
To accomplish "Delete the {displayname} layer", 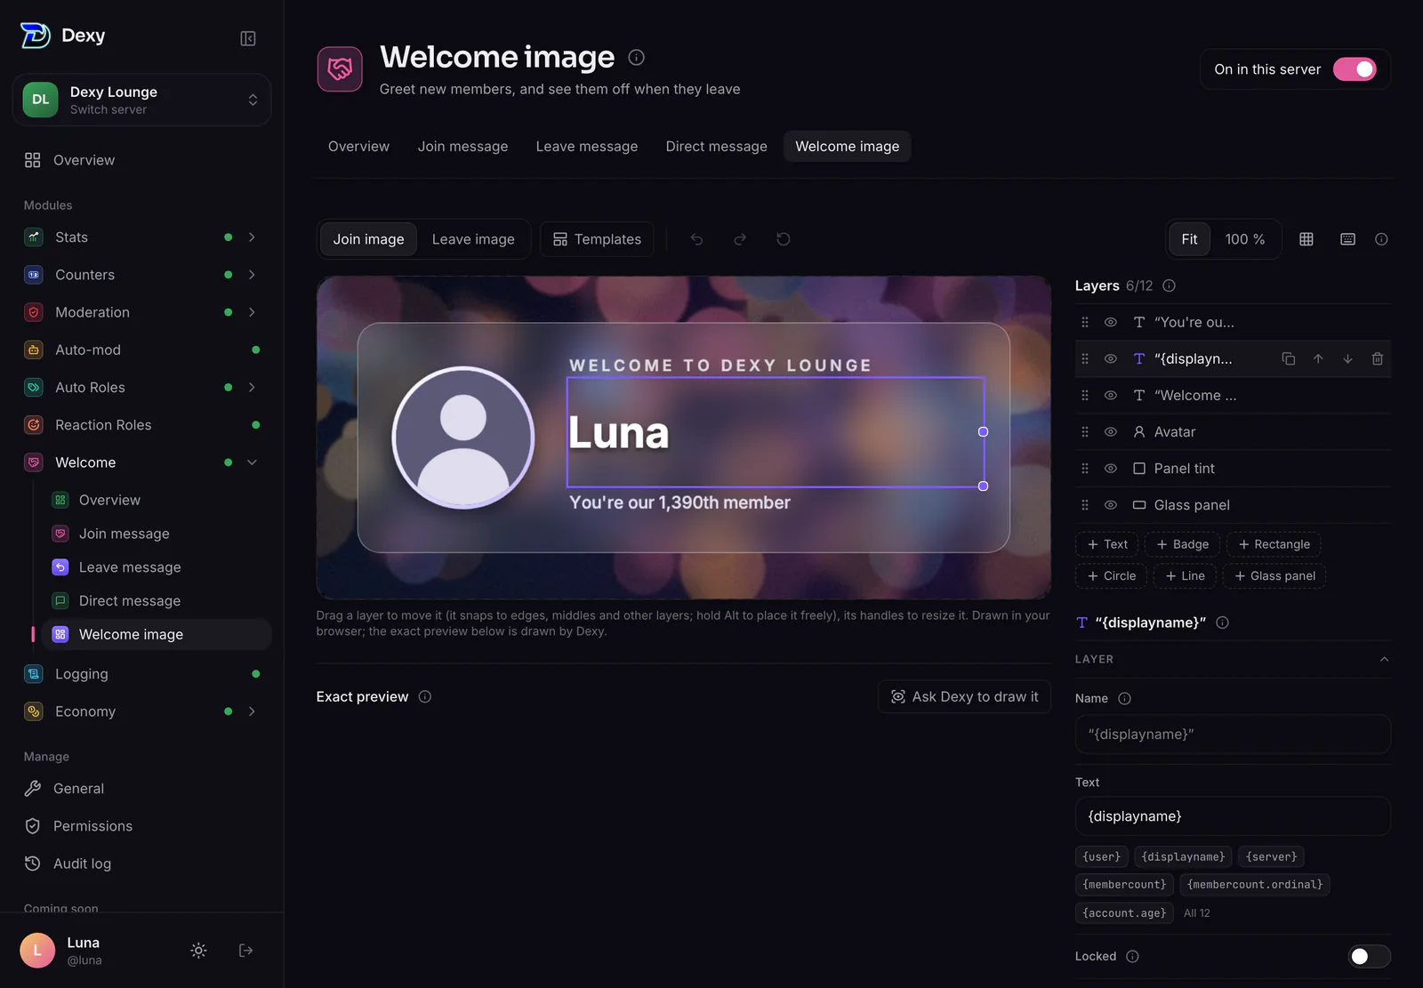I will tap(1378, 359).
